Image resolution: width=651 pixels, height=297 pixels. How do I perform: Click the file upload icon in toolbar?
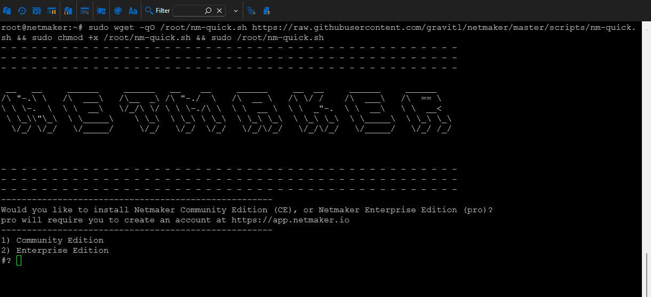tap(266, 11)
